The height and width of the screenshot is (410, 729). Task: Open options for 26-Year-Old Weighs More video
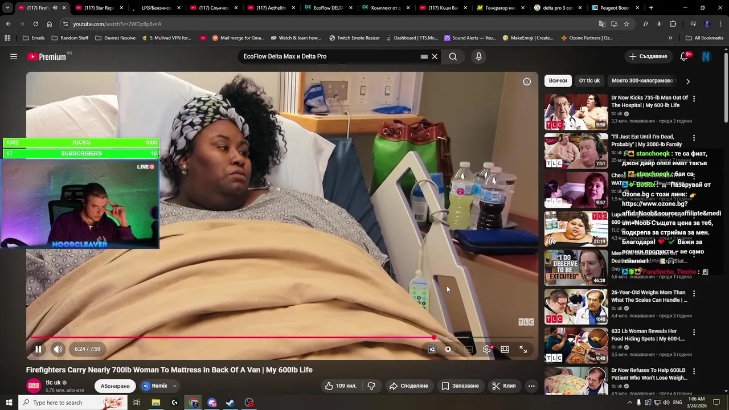click(694, 293)
